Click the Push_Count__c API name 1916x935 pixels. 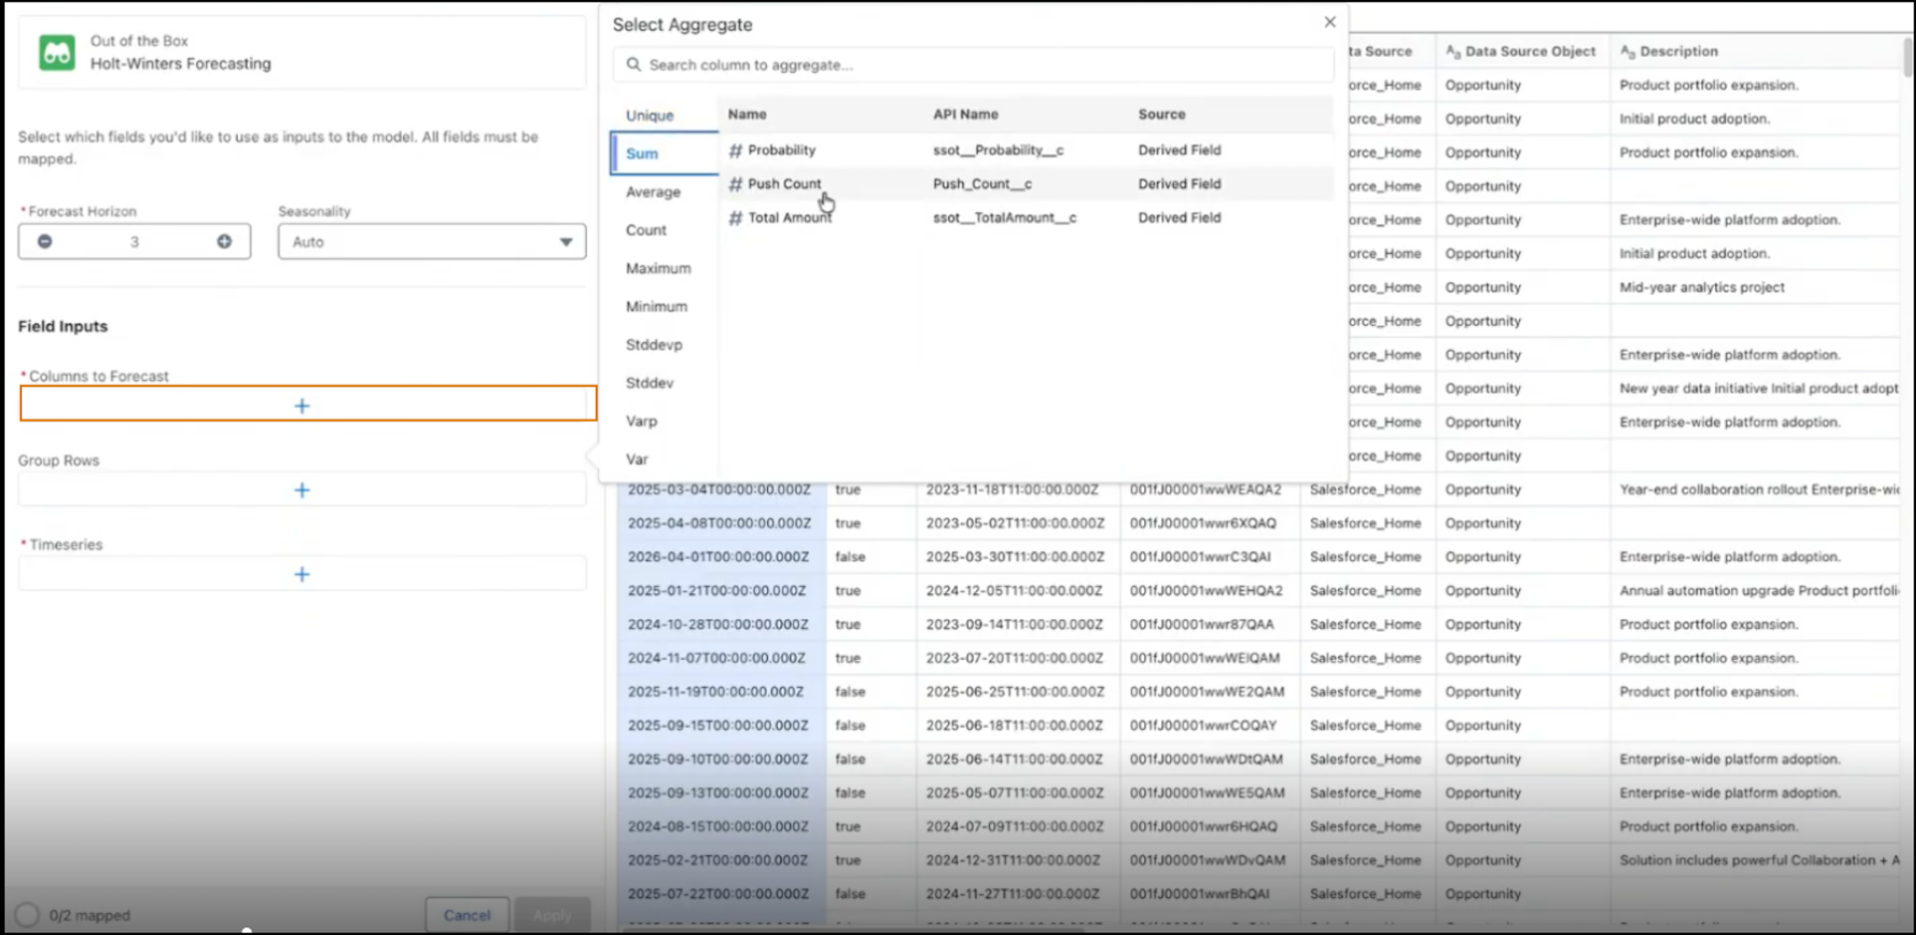982,184
